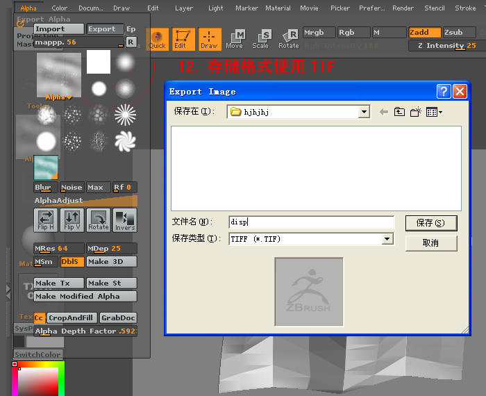486x396 pixels.
Task: Select the teal wavy alpha thumbnail
Action: (x=46, y=167)
